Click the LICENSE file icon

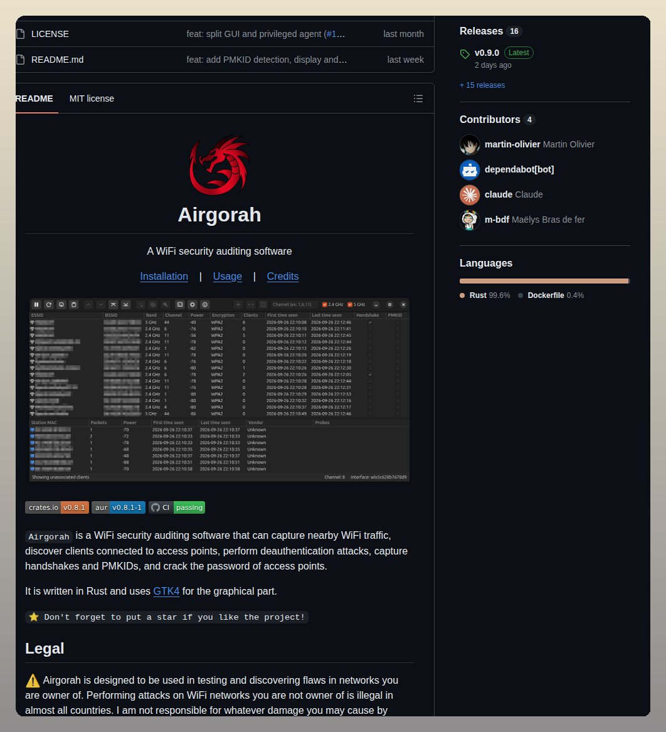click(x=20, y=34)
